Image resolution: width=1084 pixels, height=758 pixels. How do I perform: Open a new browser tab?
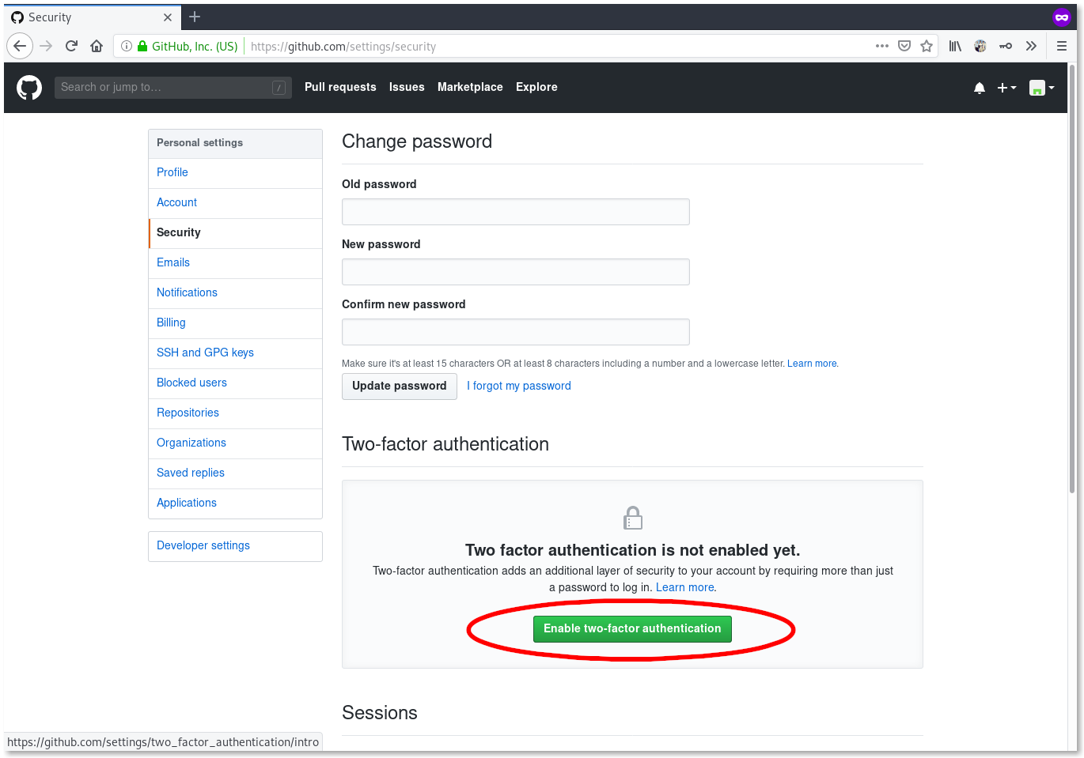tap(195, 17)
